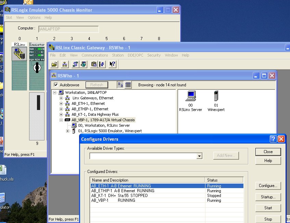Screen dimensions: 290x223
Task: Select 00, Workstation, RSLinx Server tree item
Action: [104, 125]
